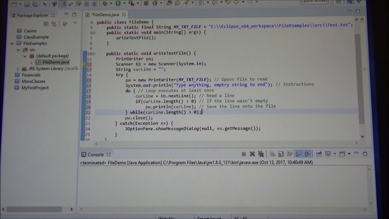Click the Scroll Lock icon in Console
389x219 pixels.
[x=281, y=154]
